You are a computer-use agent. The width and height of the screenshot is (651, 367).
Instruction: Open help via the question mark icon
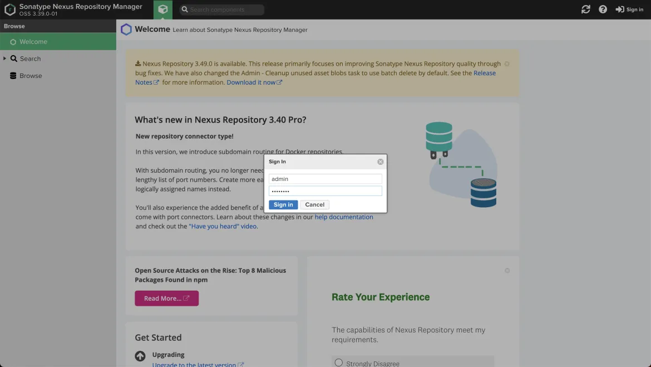point(603,9)
